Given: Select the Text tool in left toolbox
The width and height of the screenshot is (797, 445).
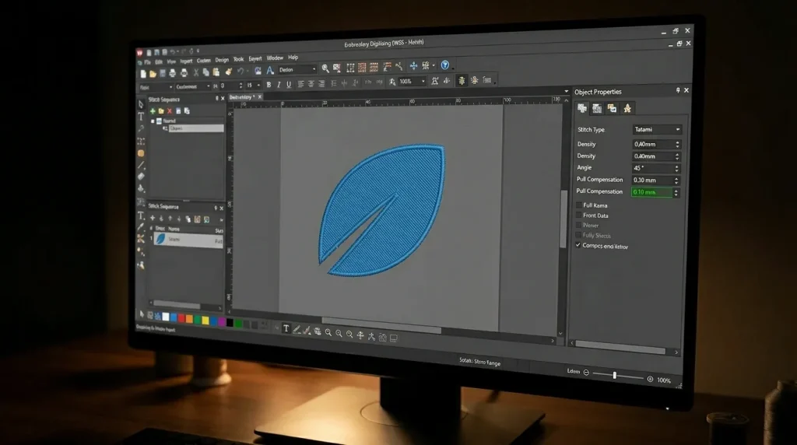Looking at the screenshot, I should (x=141, y=117).
